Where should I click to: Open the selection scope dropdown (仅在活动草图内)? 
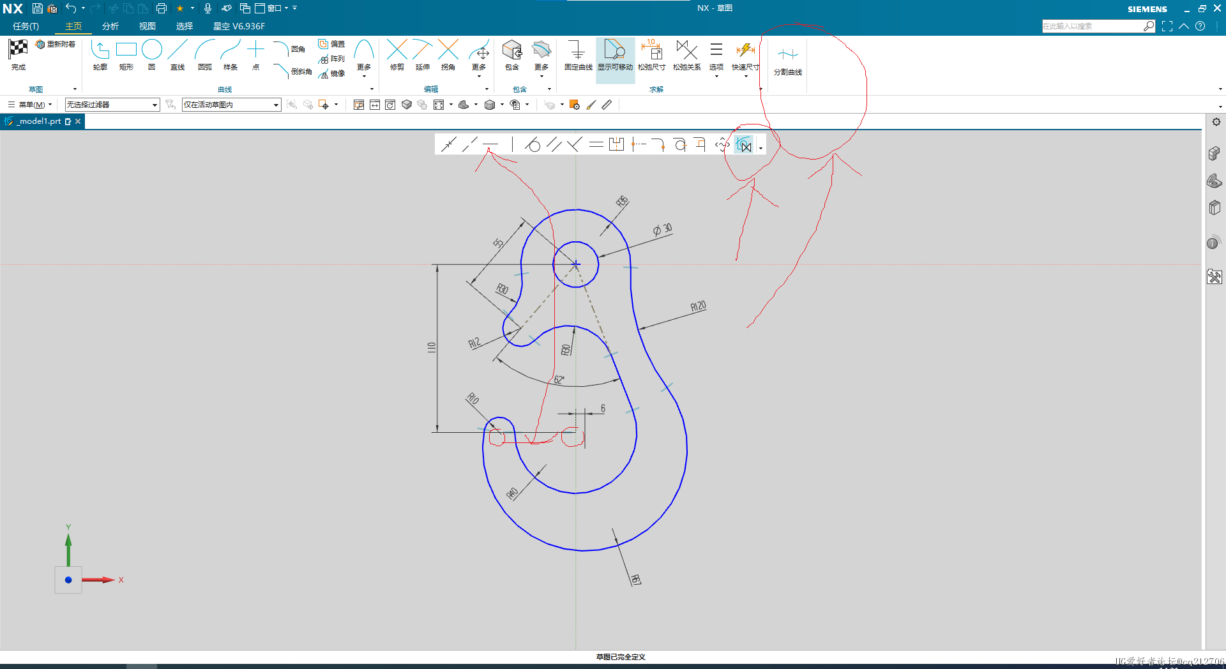[x=231, y=105]
